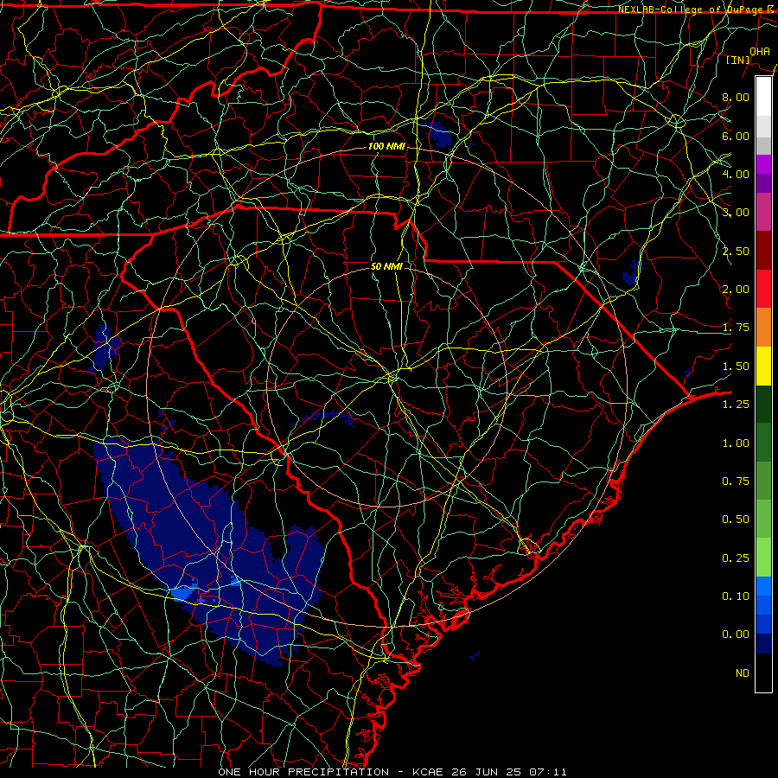
Task: Select the magenta 4.00 legend color block
Action: pos(763,164)
